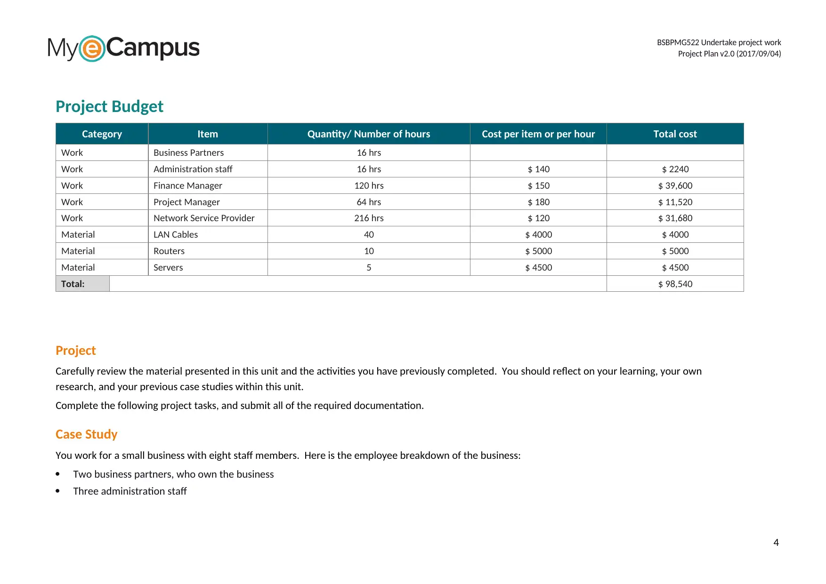Click Business Partners' empty total cost cell
Viewport: 826px width, 584px height.
click(675, 152)
